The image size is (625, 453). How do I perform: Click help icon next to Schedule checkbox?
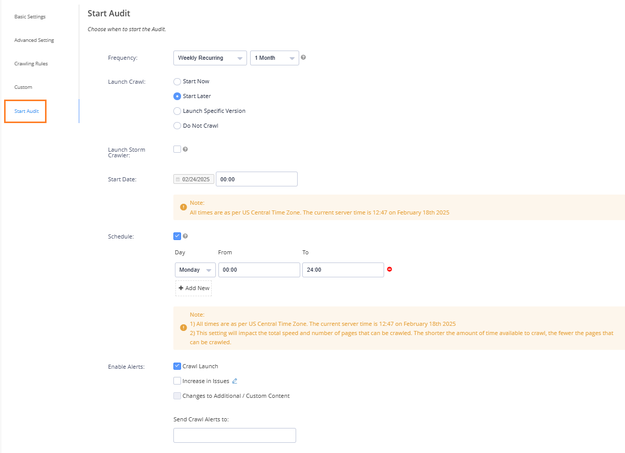pos(185,236)
